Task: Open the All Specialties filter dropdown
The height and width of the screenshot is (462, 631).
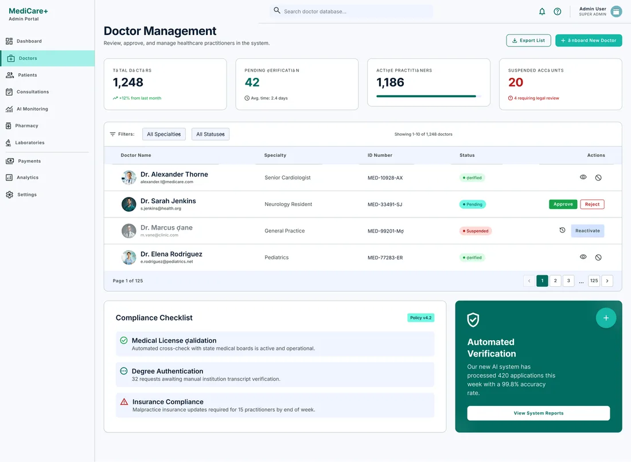Action: [164, 134]
